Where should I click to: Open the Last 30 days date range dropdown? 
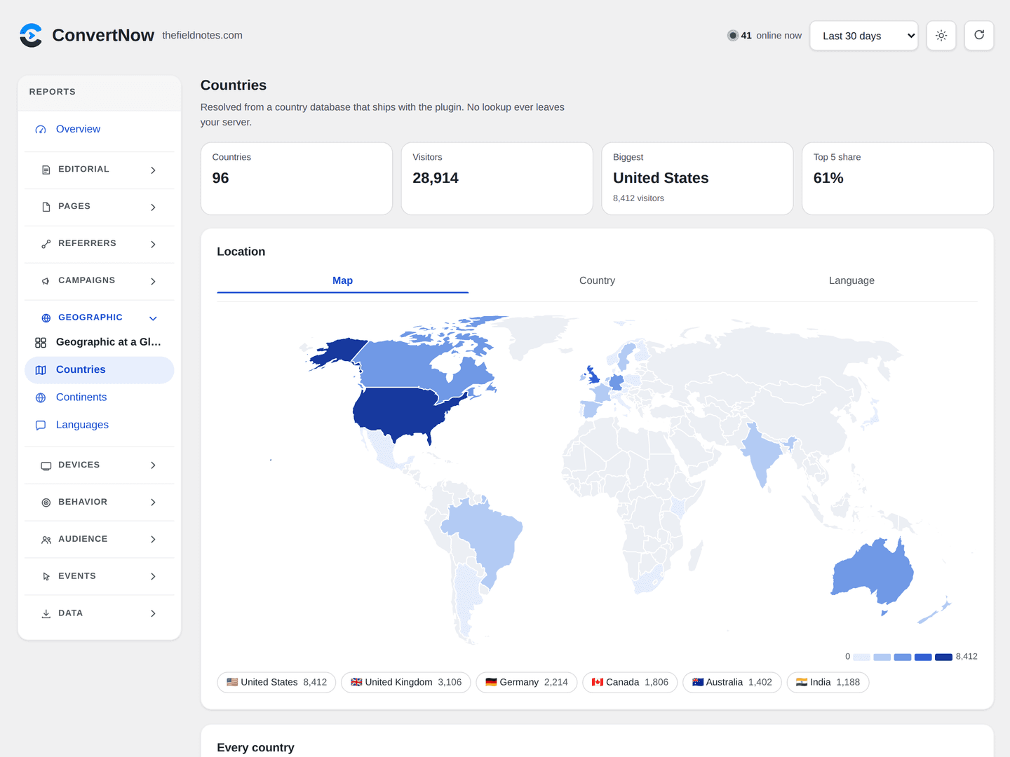[864, 36]
